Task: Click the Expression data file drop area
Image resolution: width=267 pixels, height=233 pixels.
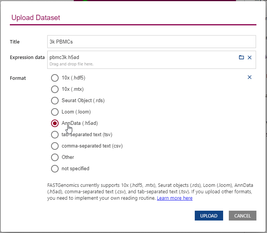Action: (152, 60)
